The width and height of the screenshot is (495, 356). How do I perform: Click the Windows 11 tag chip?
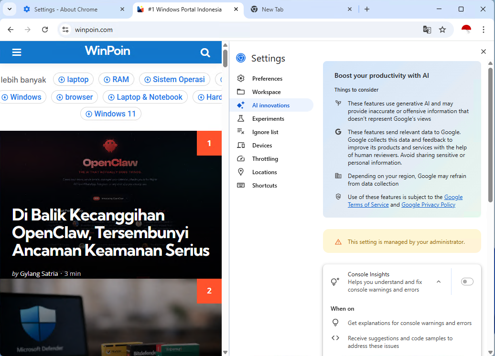tap(111, 114)
